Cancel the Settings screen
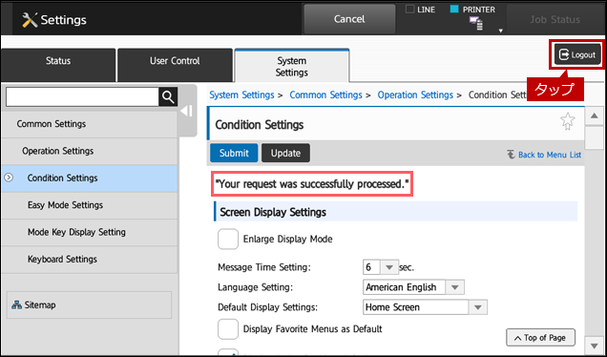The height and width of the screenshot is (357, 607). 349,19
